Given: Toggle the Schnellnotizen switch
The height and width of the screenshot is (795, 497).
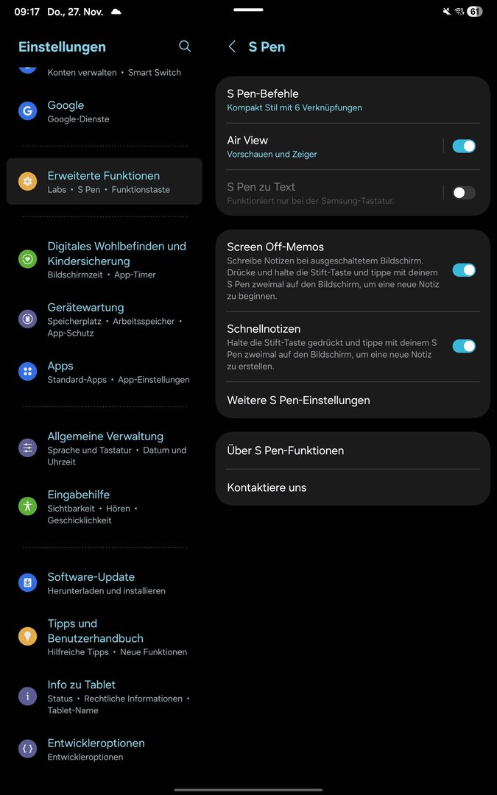Looking at the screenshot, I should click(464, 346).
